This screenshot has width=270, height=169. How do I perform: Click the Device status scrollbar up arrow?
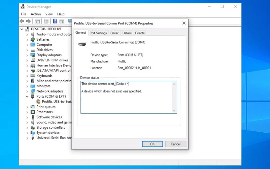(x=174, y=84)
